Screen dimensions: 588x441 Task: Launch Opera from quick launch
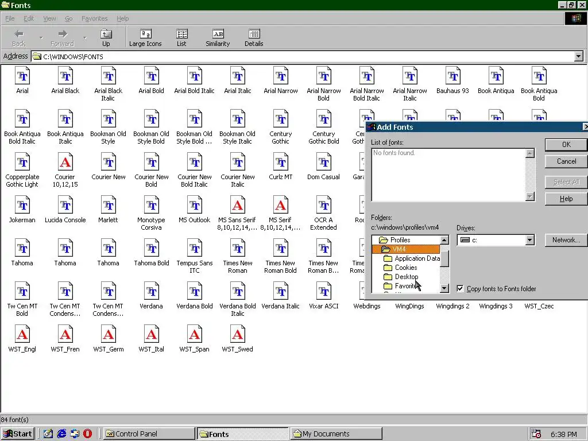[x=87, y=434]
